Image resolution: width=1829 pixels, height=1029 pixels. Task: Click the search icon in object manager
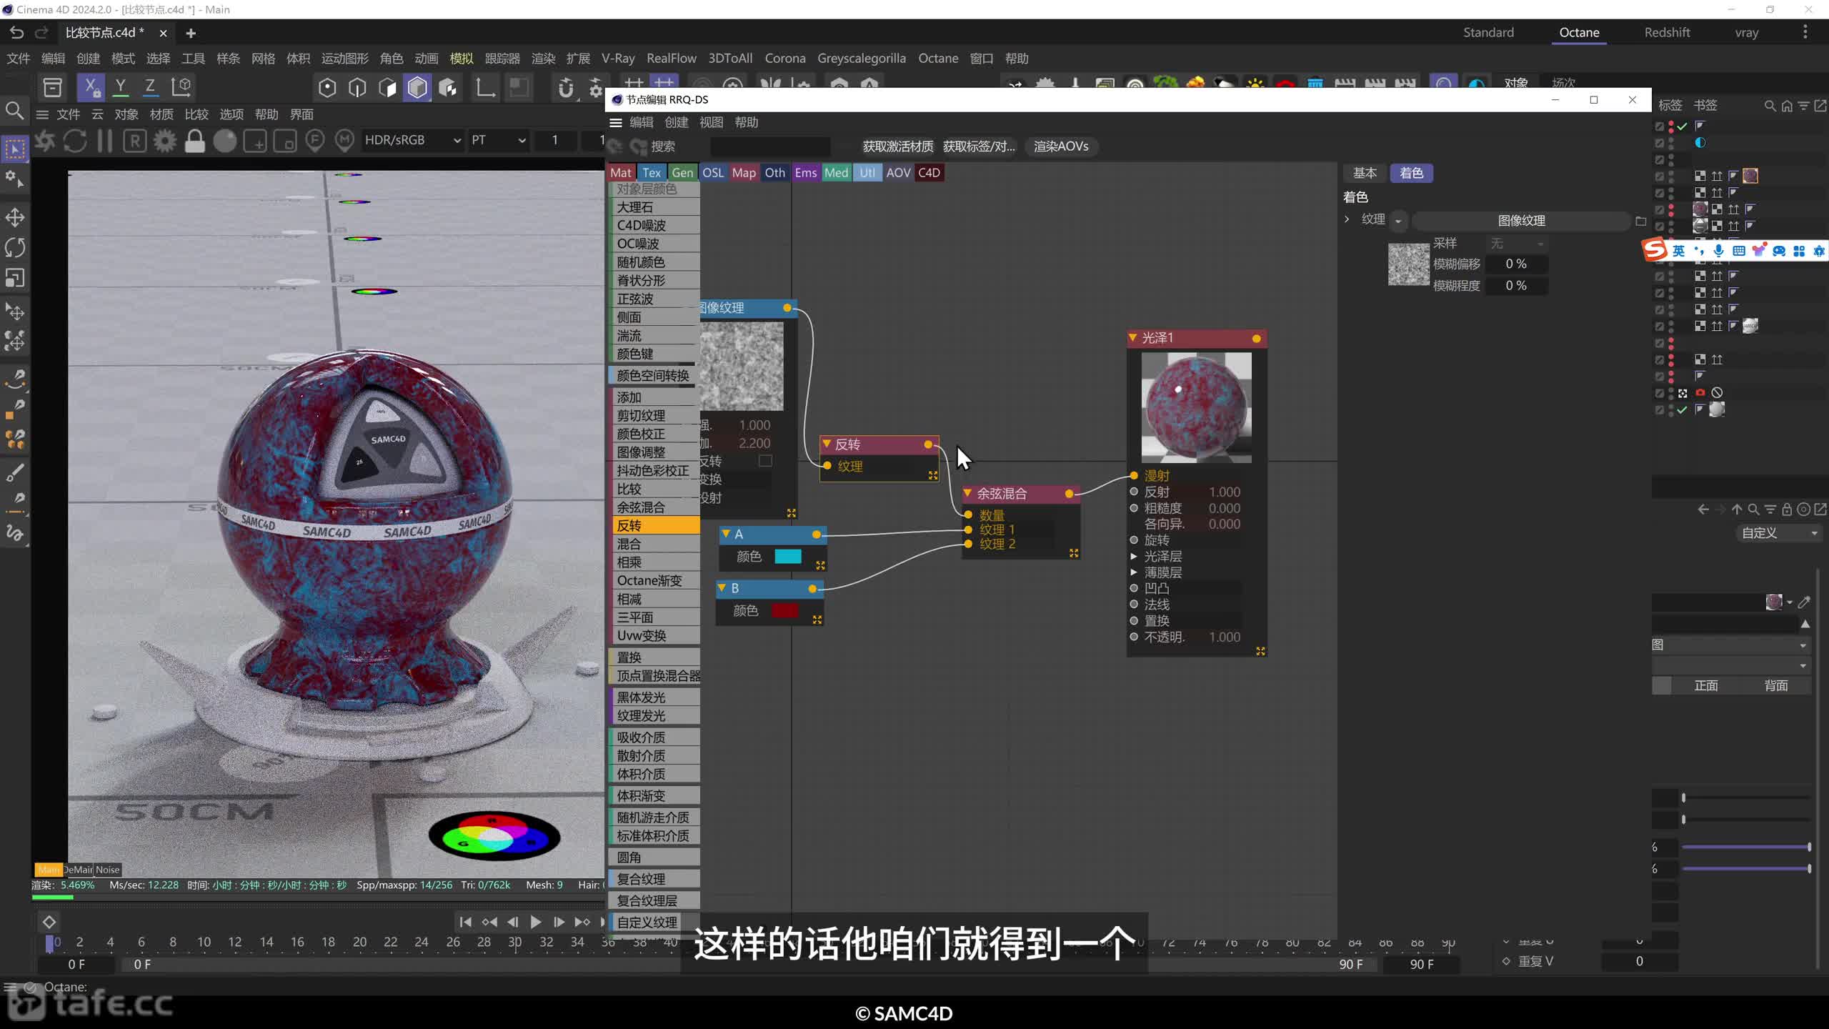click(x=1770, y=106)
